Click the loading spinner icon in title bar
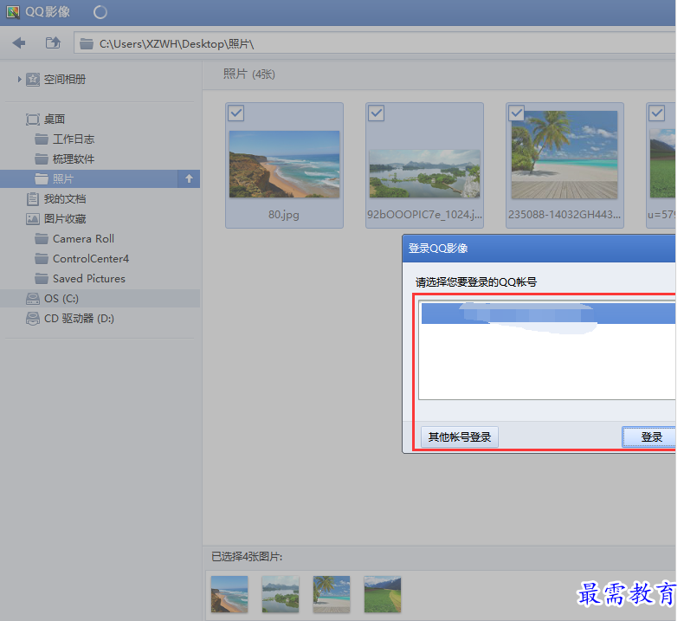Image resolution: width=684 pixels, height=621 pixels. (100, 12)
